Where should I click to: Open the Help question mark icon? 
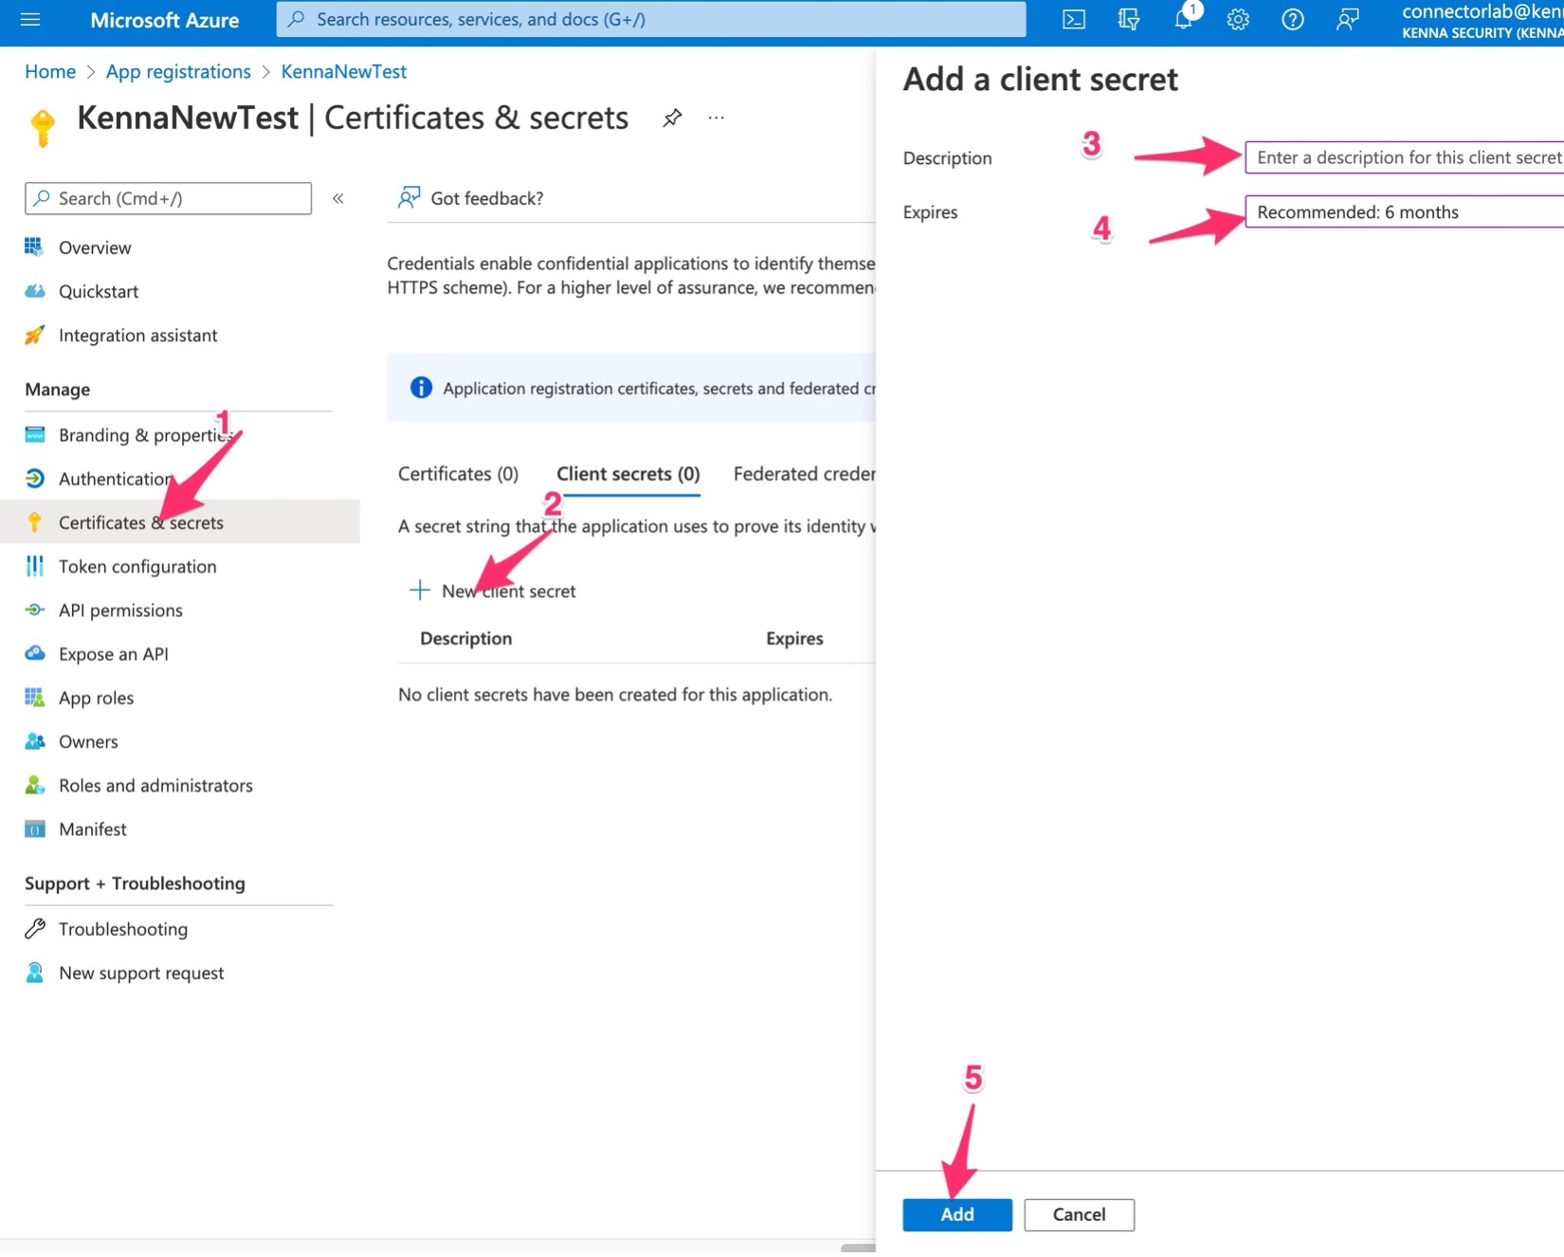(1293, 19)
